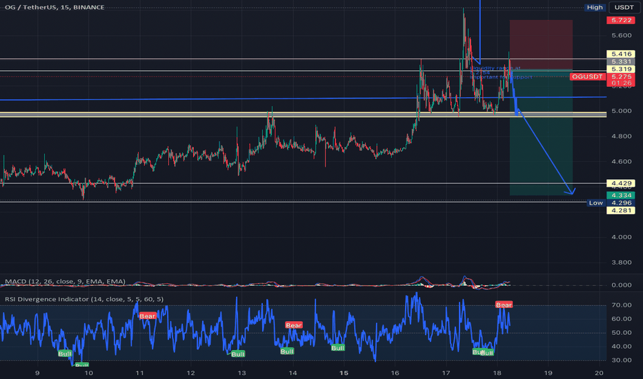Click the 5.416 price level label
This screenshot has width=643, height=379.
tap(620, 54)
